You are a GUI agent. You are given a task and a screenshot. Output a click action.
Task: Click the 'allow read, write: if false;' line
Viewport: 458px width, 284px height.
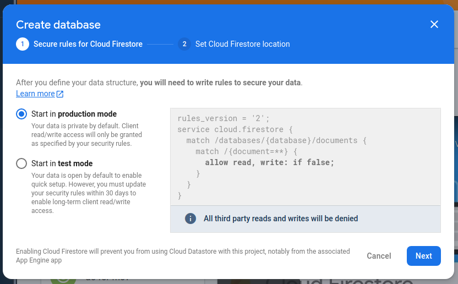(x=269, y=162)
